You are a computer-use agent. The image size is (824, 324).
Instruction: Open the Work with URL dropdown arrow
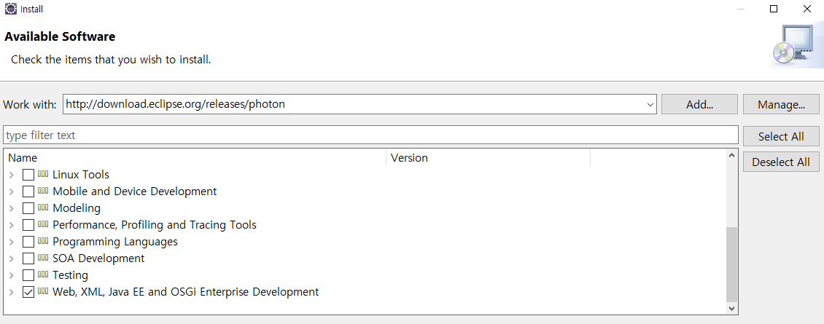click(650, 105)
